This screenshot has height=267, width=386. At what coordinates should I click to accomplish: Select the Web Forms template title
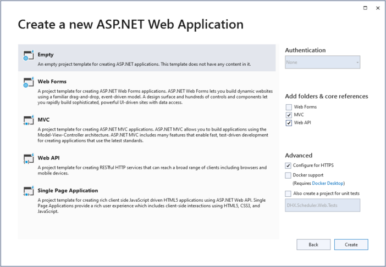coord(52,82)
